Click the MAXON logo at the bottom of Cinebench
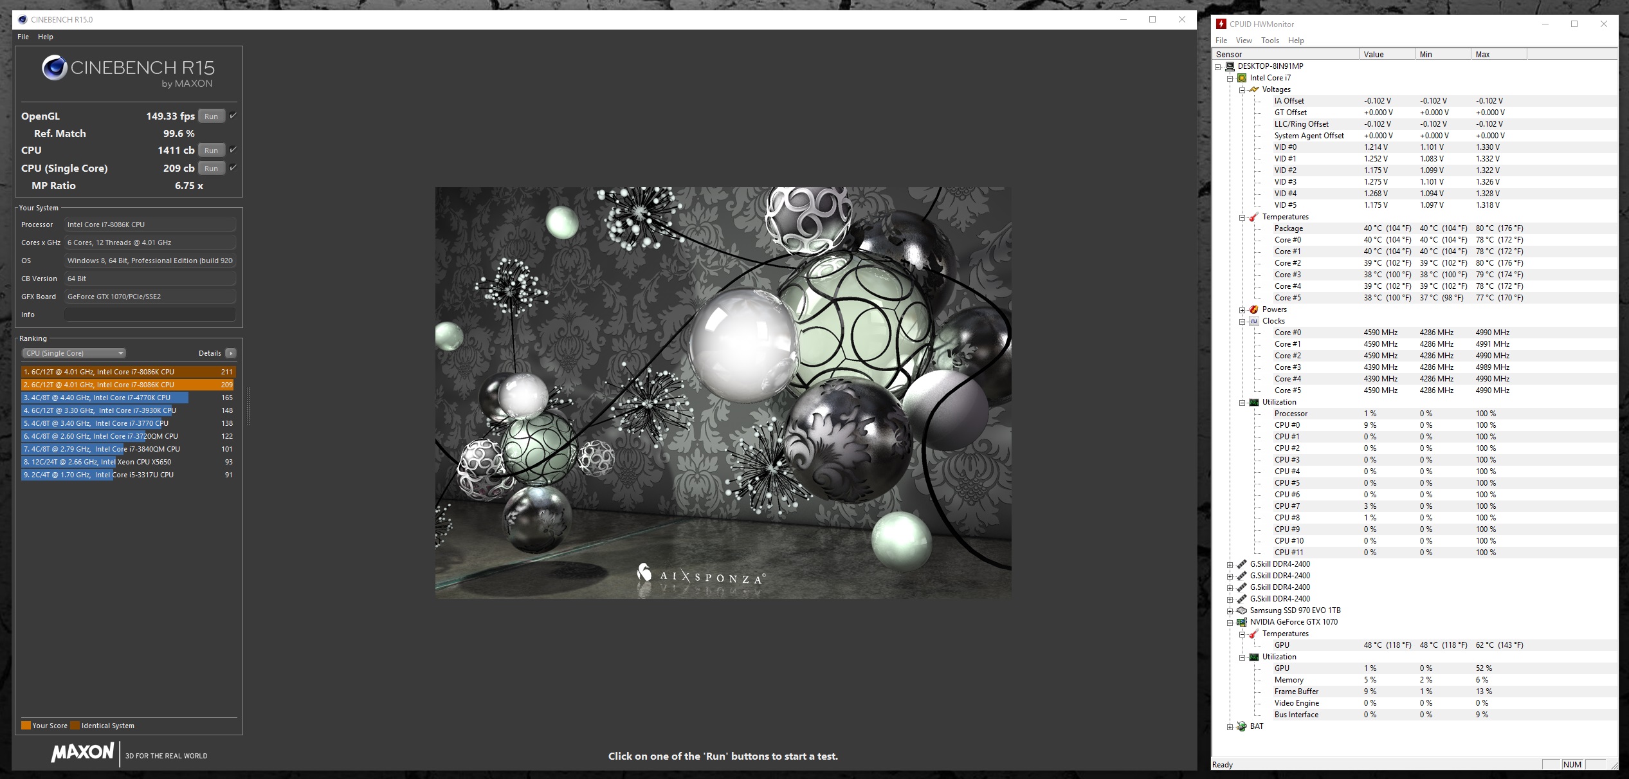Viewport: 1629px width, 779px height. point(82,752)
